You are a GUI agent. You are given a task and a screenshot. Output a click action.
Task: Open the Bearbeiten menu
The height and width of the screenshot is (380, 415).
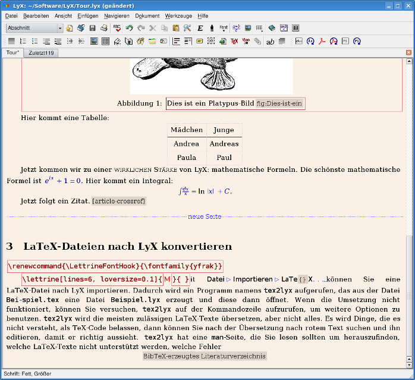pyautogui.click(x=36, y=16)
